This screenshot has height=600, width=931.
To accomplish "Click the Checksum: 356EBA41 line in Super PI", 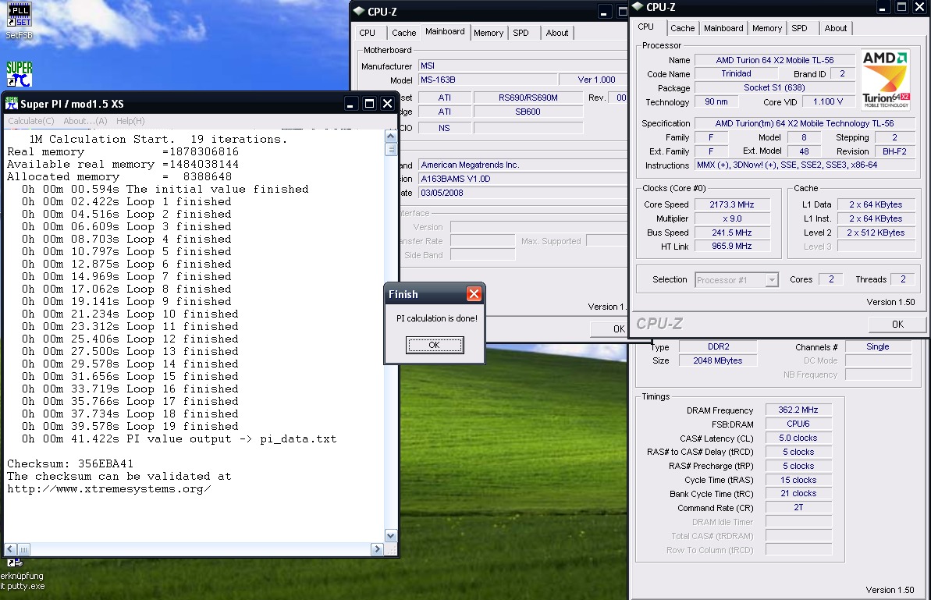I will pyautogui.click(x=70, y=463).
